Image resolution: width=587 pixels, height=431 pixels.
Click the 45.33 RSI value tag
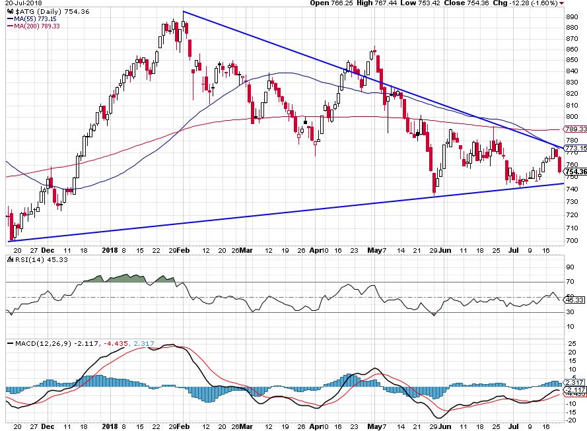tap(574, 300)
